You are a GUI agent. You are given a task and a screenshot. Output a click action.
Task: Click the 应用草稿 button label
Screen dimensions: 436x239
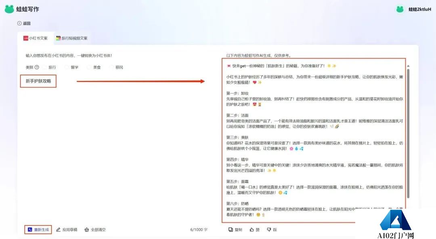[70, 230]
